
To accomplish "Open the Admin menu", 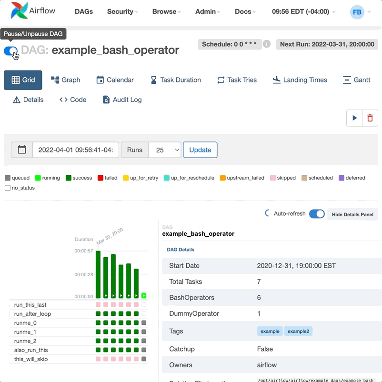I will (x=208, y=11).
